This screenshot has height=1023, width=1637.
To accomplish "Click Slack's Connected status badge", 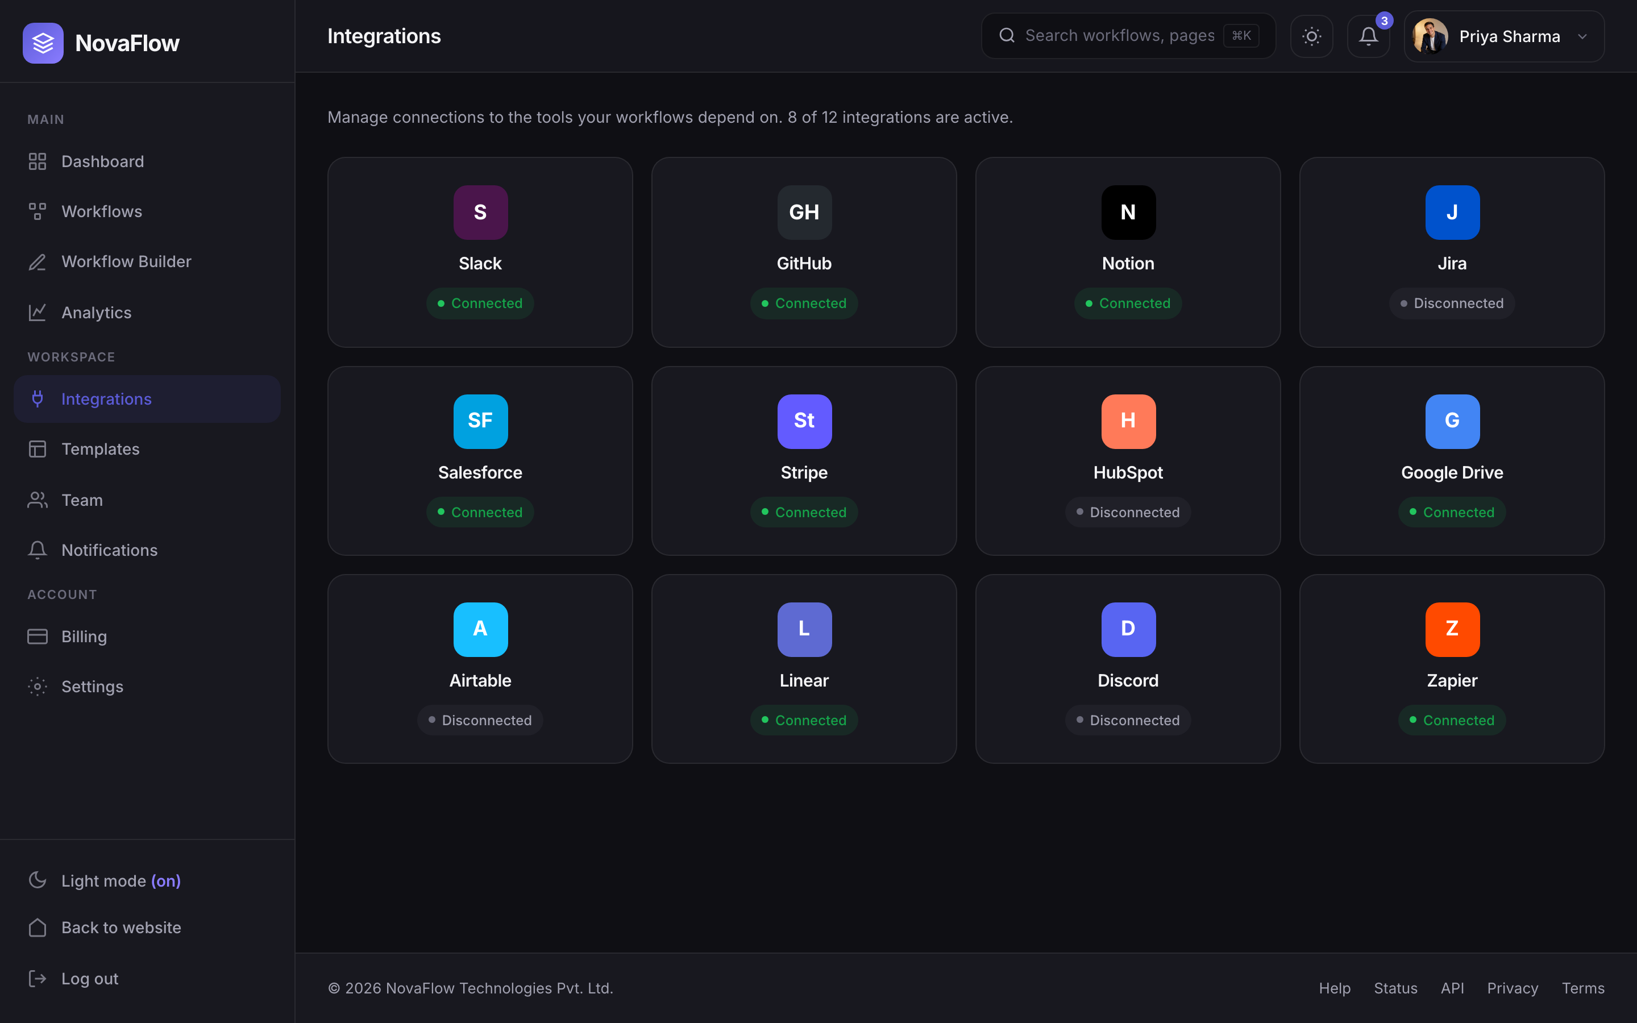I will coord(480,303).
